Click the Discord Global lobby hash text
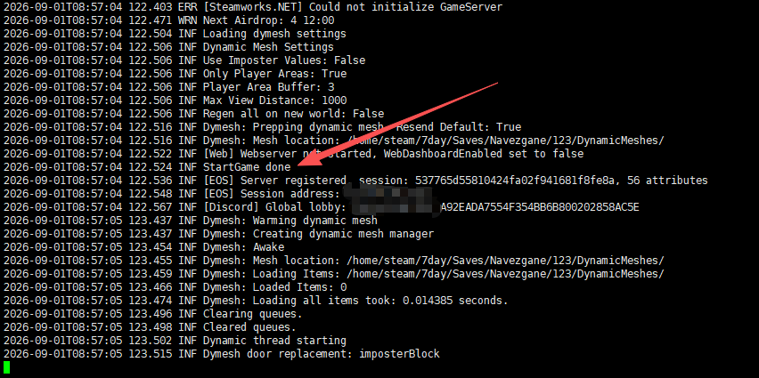This screenshot has width=759, height=378. click(x=493, y=207)
